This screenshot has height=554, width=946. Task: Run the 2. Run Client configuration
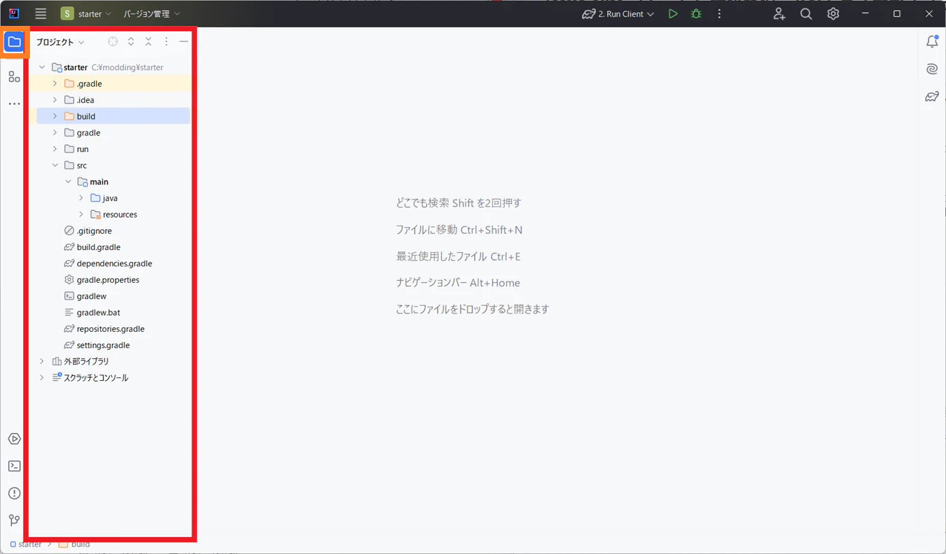pos(673,14)
